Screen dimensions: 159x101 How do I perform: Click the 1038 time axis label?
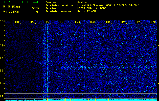[x=123, y=22]
